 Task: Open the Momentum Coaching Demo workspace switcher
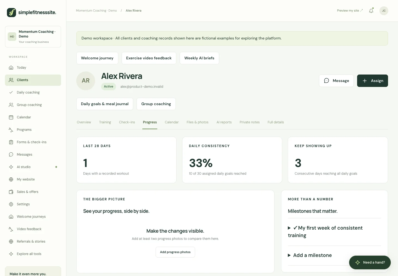[33, 37]
